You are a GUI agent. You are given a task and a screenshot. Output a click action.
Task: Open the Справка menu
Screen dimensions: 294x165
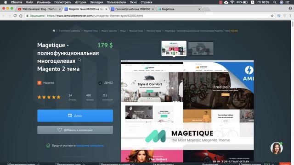(147, 2)
